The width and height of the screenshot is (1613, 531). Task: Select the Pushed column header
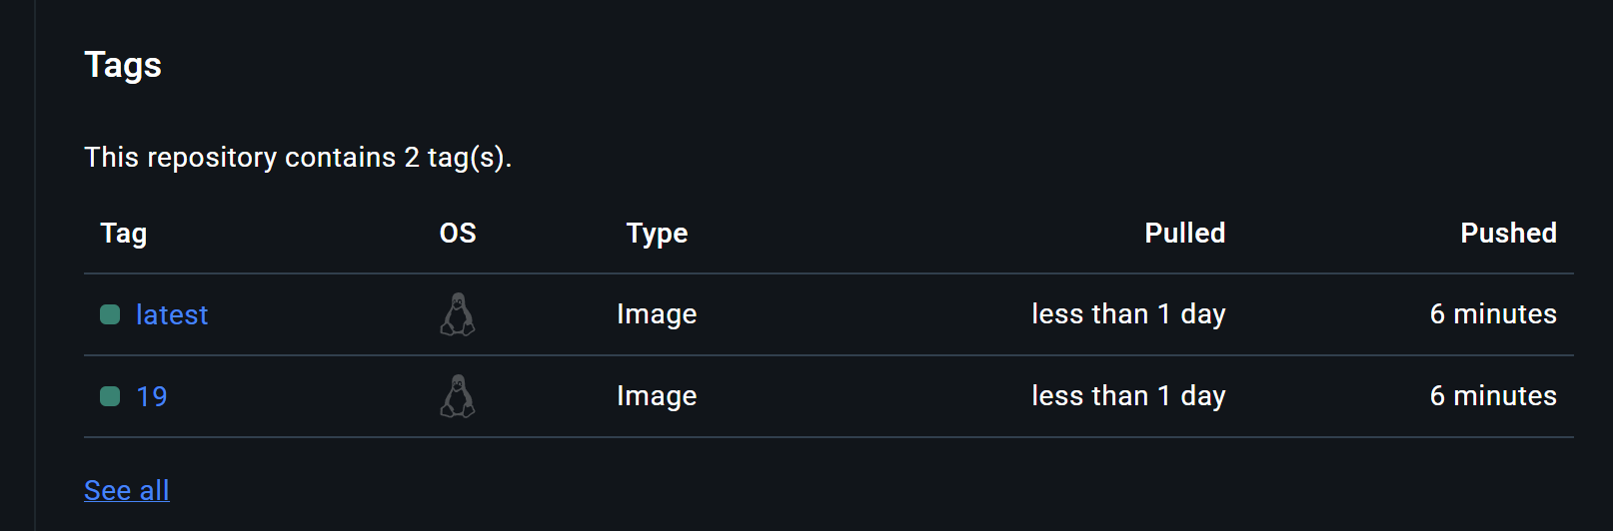point(1509,234)
